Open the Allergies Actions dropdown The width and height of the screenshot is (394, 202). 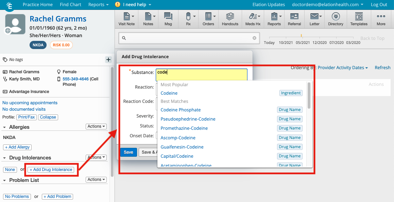coord(96,126)
